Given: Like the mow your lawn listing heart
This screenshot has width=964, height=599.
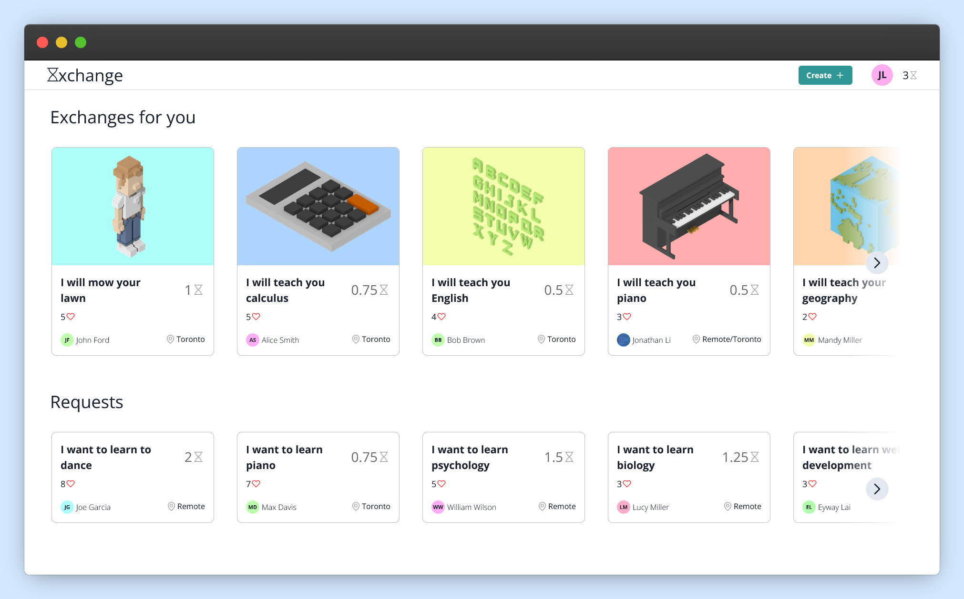Looking at the screenshot, I should (71, 317).
